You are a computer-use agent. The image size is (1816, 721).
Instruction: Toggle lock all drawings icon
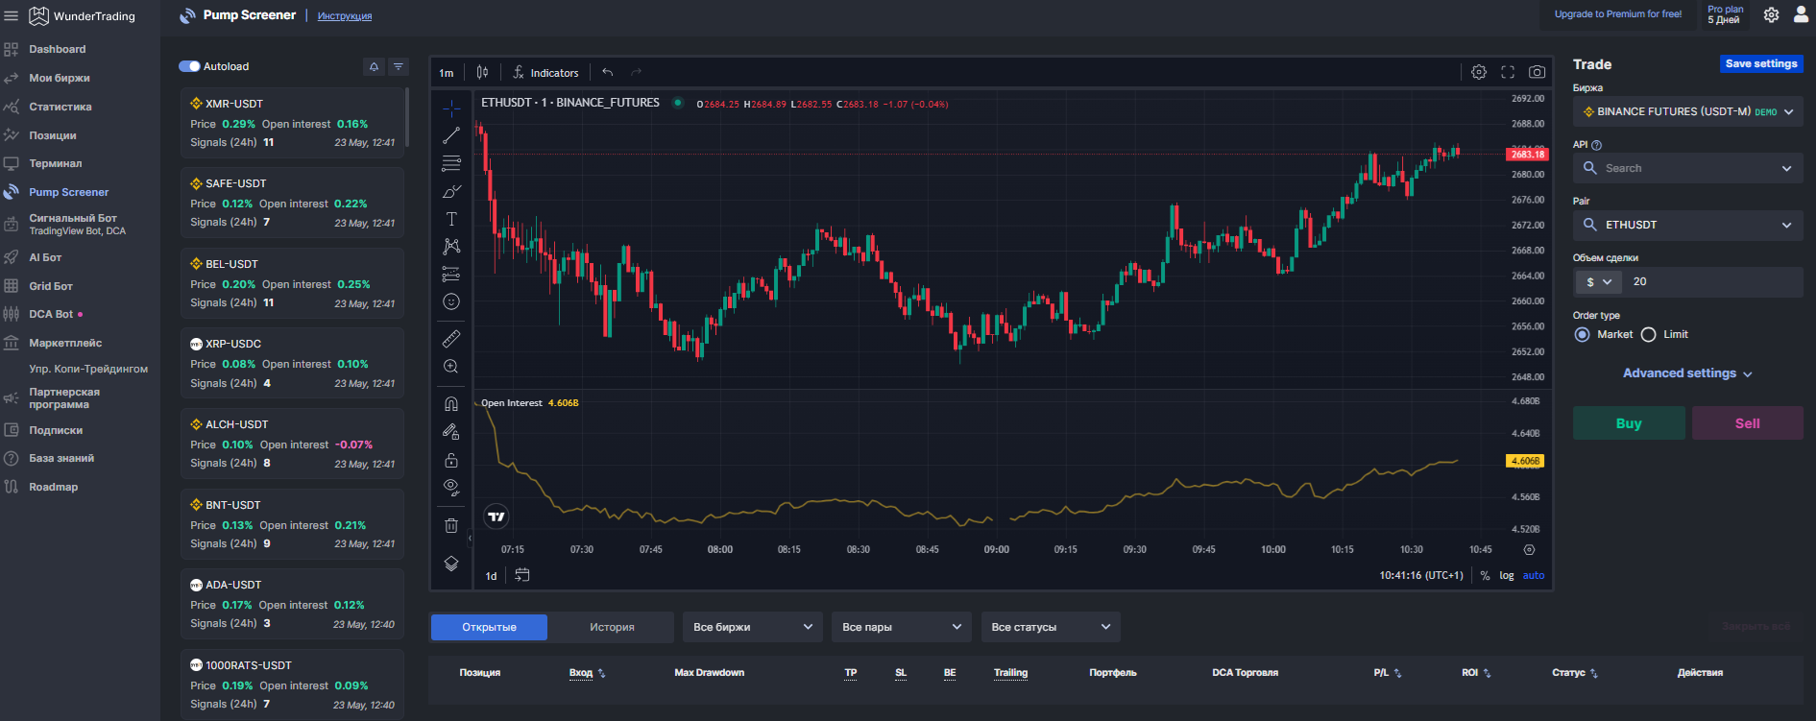pyautogui.click(x=451, y=460)
